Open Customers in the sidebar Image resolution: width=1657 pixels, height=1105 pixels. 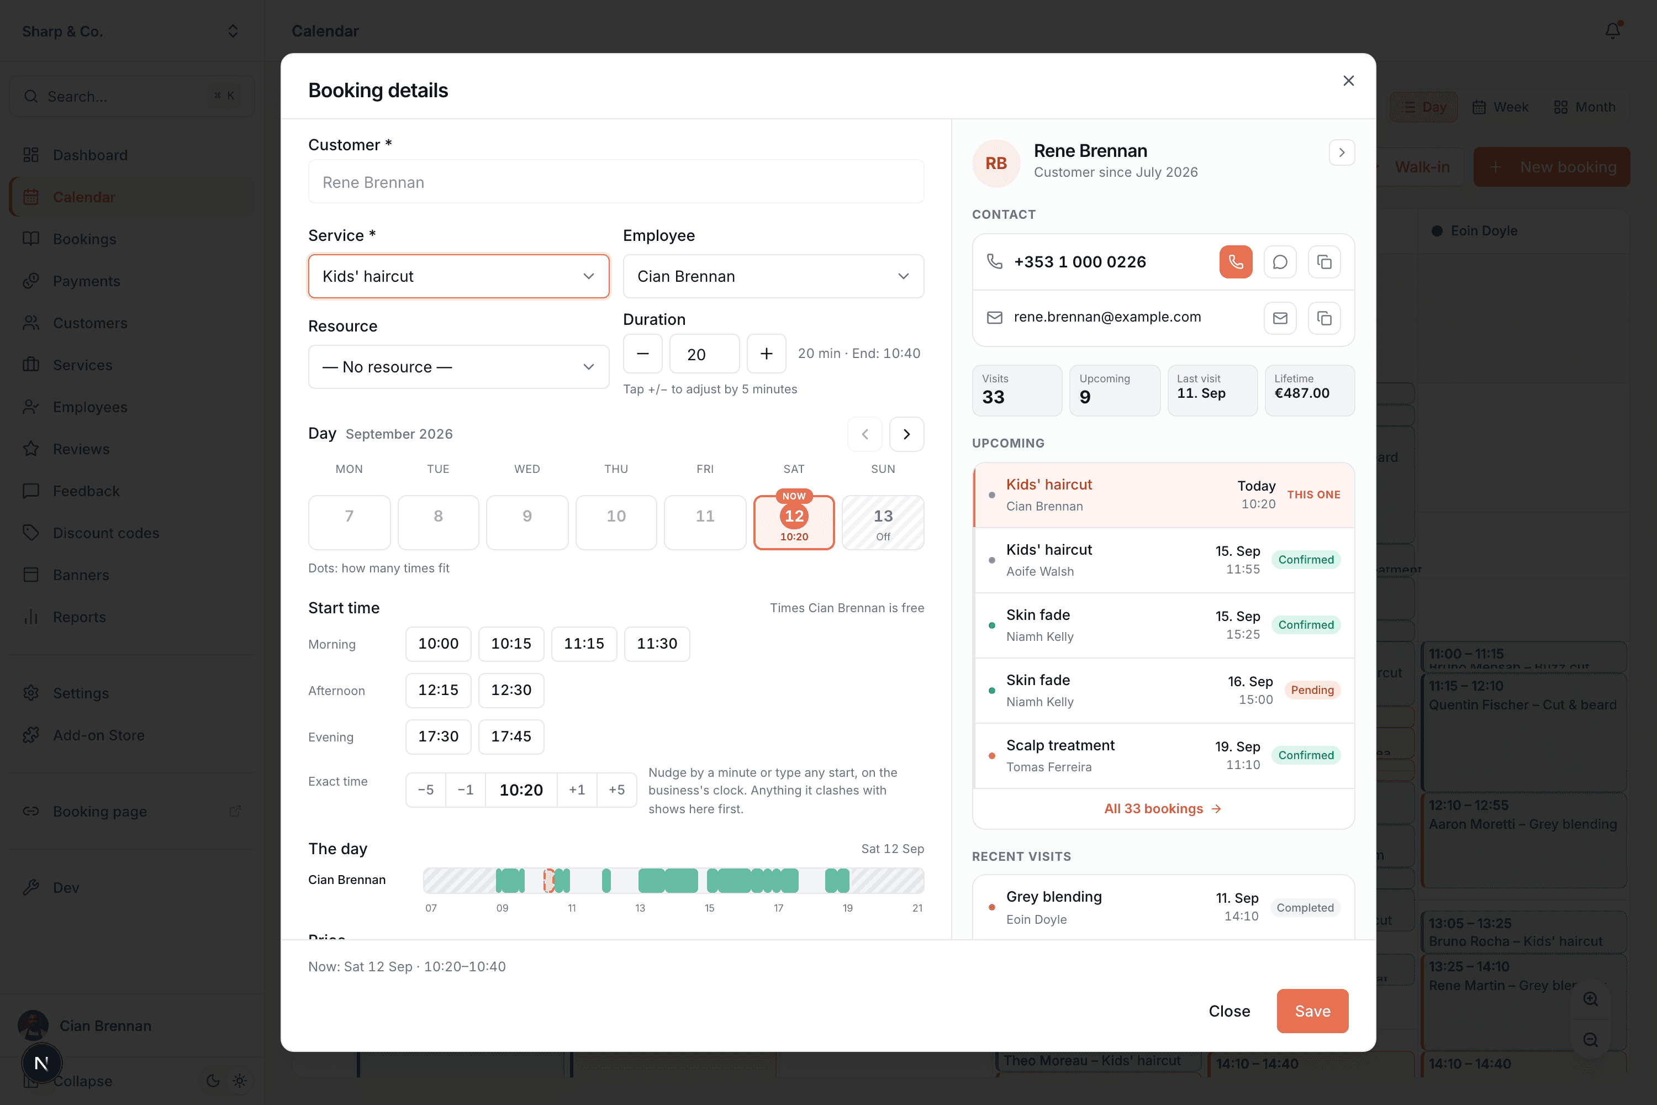point(132,323)
